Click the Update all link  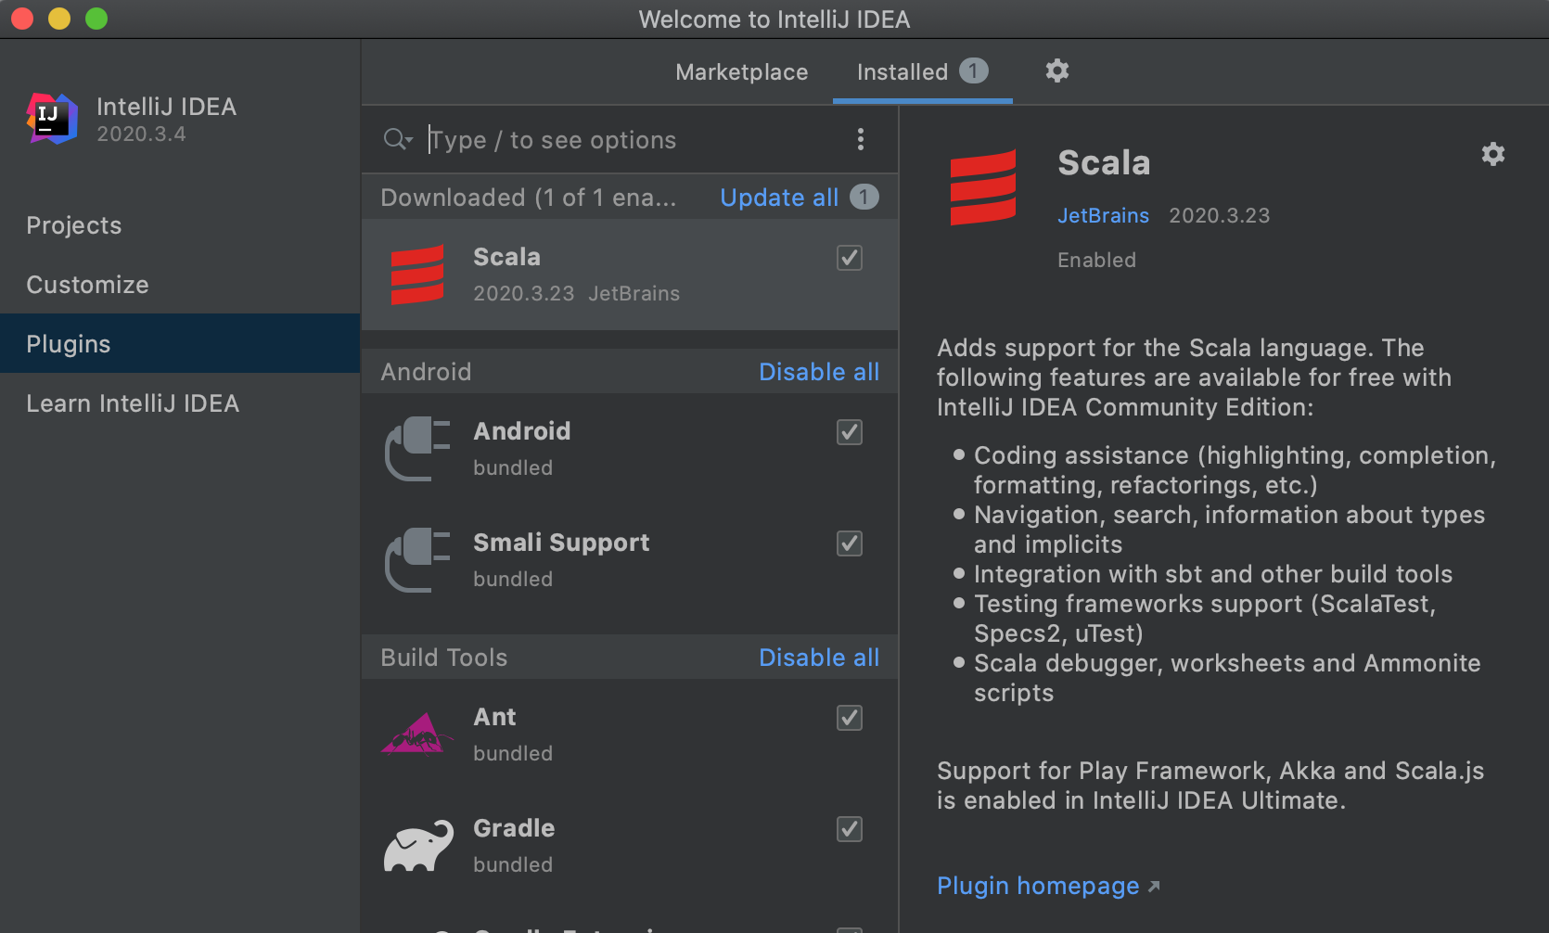[779, 198]
